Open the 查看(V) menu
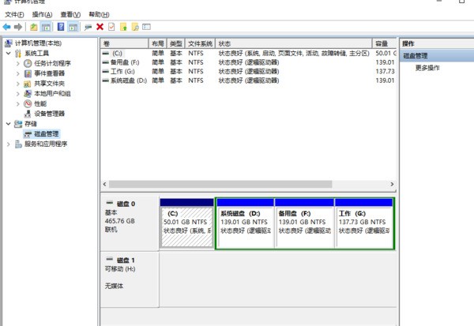 pos(70,14)
